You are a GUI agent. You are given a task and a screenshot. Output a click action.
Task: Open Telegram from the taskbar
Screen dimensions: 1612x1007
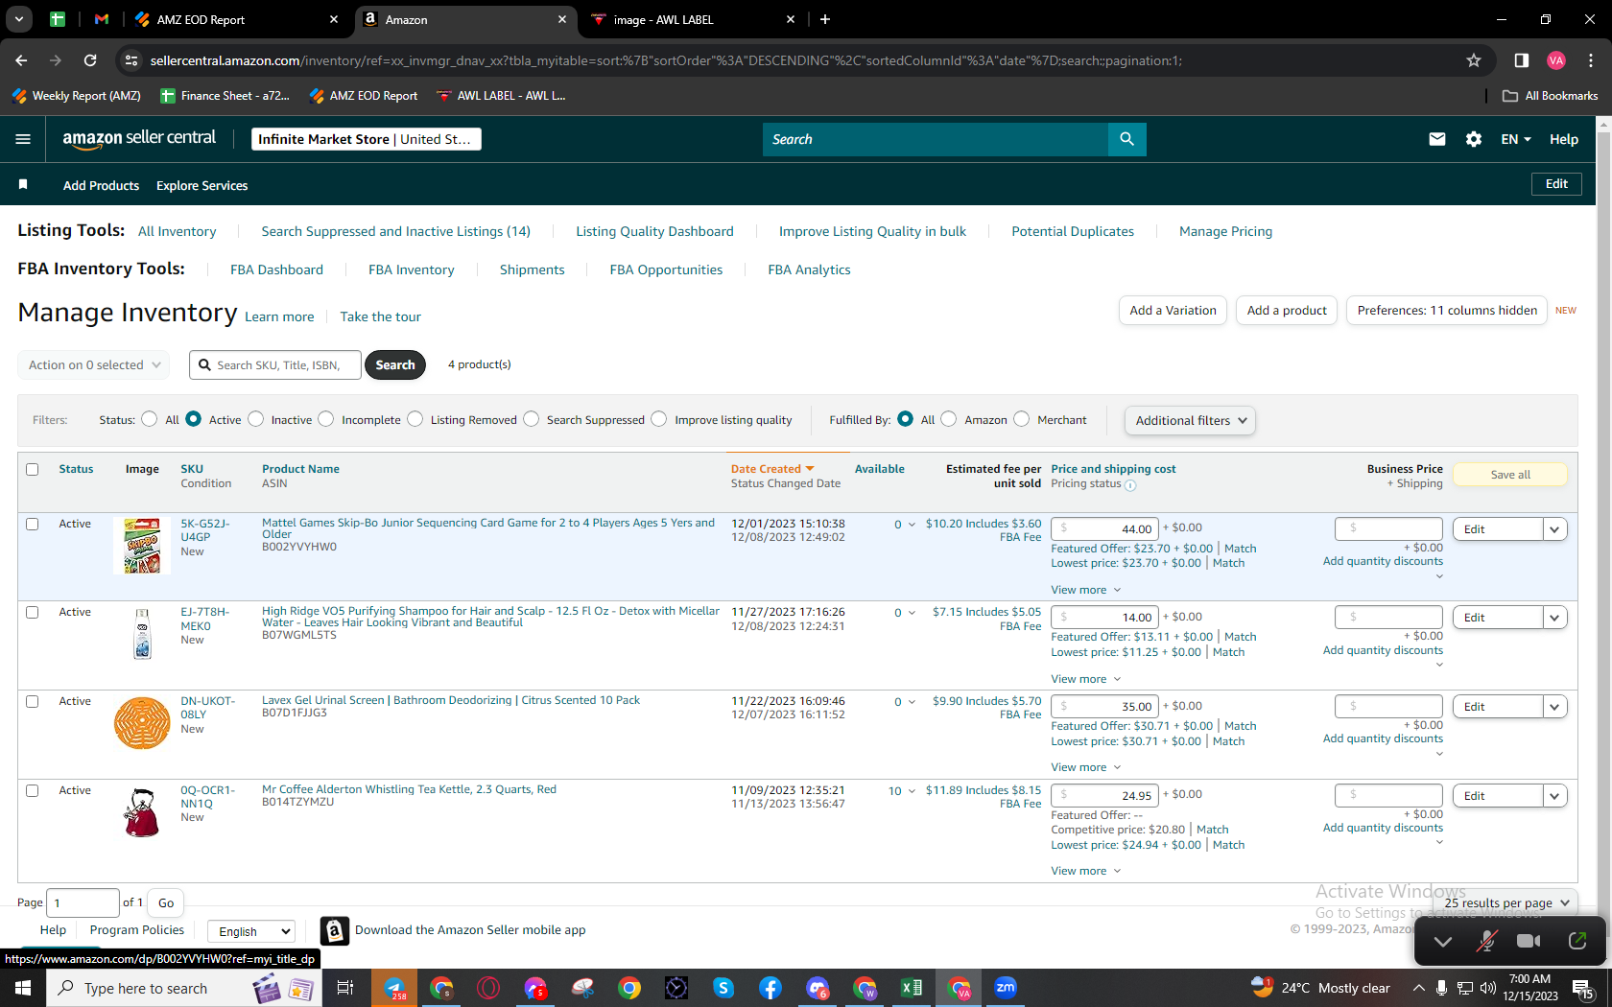click(394, 988)
